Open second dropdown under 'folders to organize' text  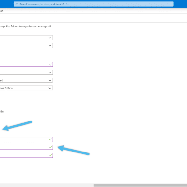point(26,46)
